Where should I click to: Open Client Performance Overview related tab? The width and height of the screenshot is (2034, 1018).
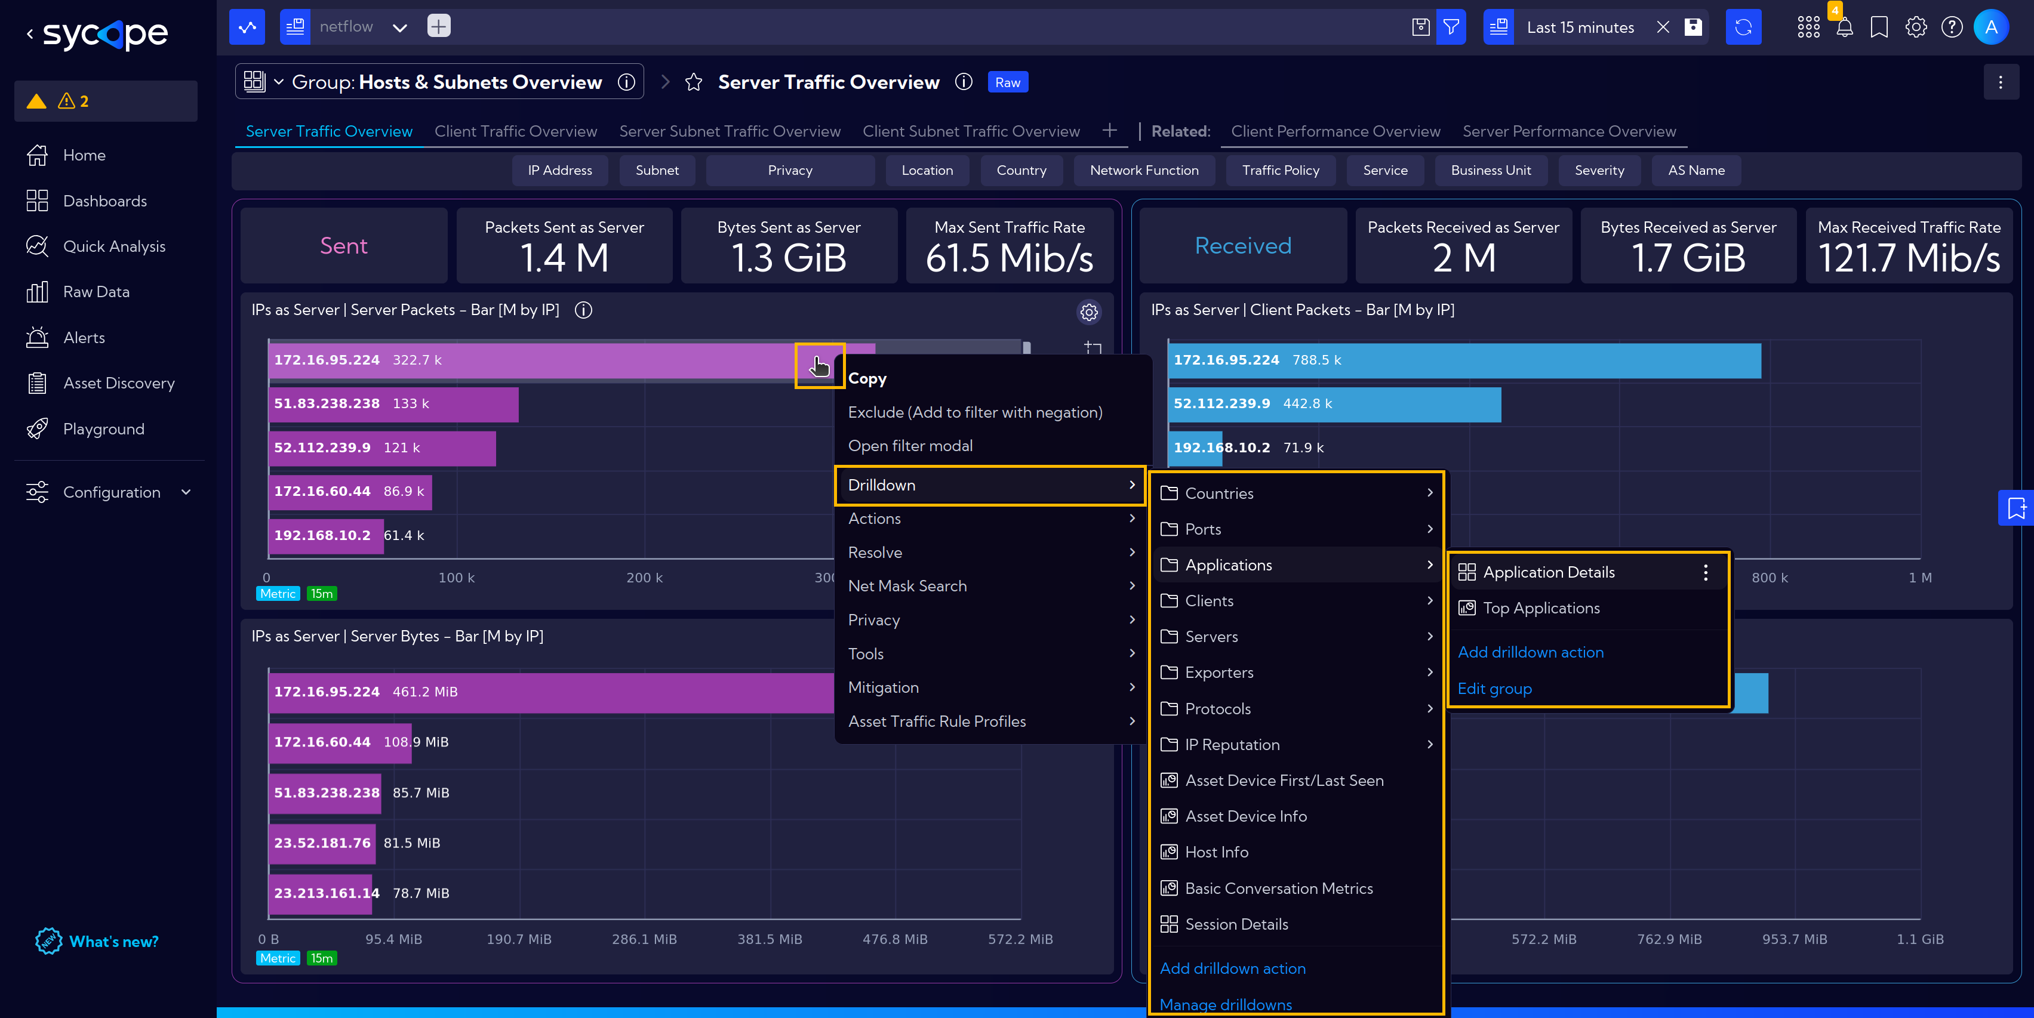1336,131
